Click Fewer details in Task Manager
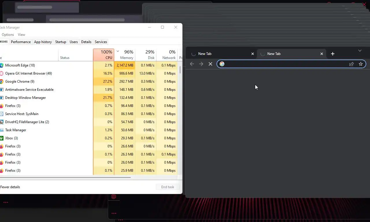 (x=10, y=187)
